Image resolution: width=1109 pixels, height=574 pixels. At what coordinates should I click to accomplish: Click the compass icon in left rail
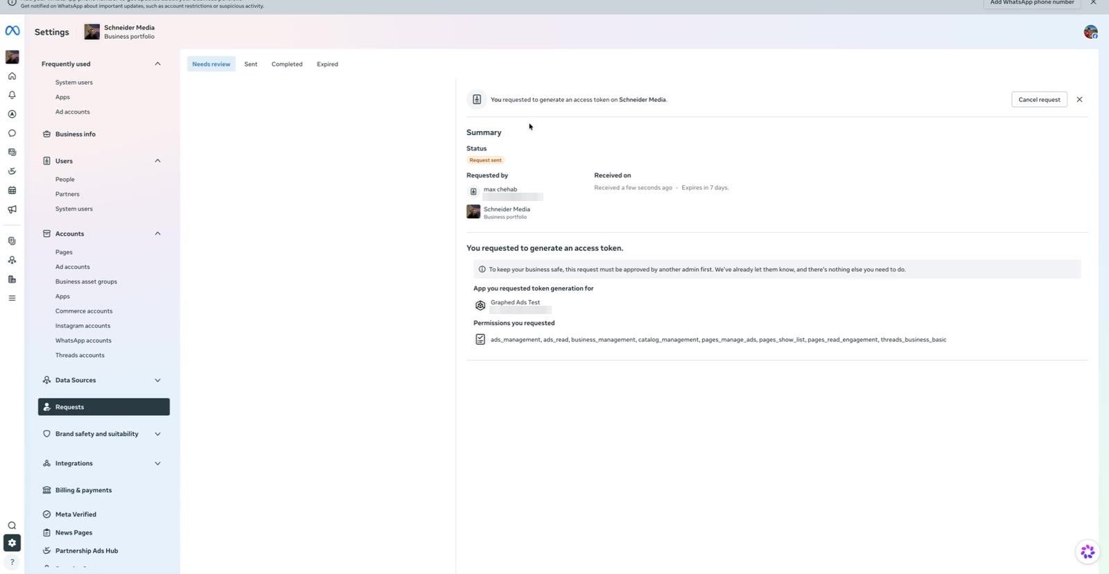(12, 114)
